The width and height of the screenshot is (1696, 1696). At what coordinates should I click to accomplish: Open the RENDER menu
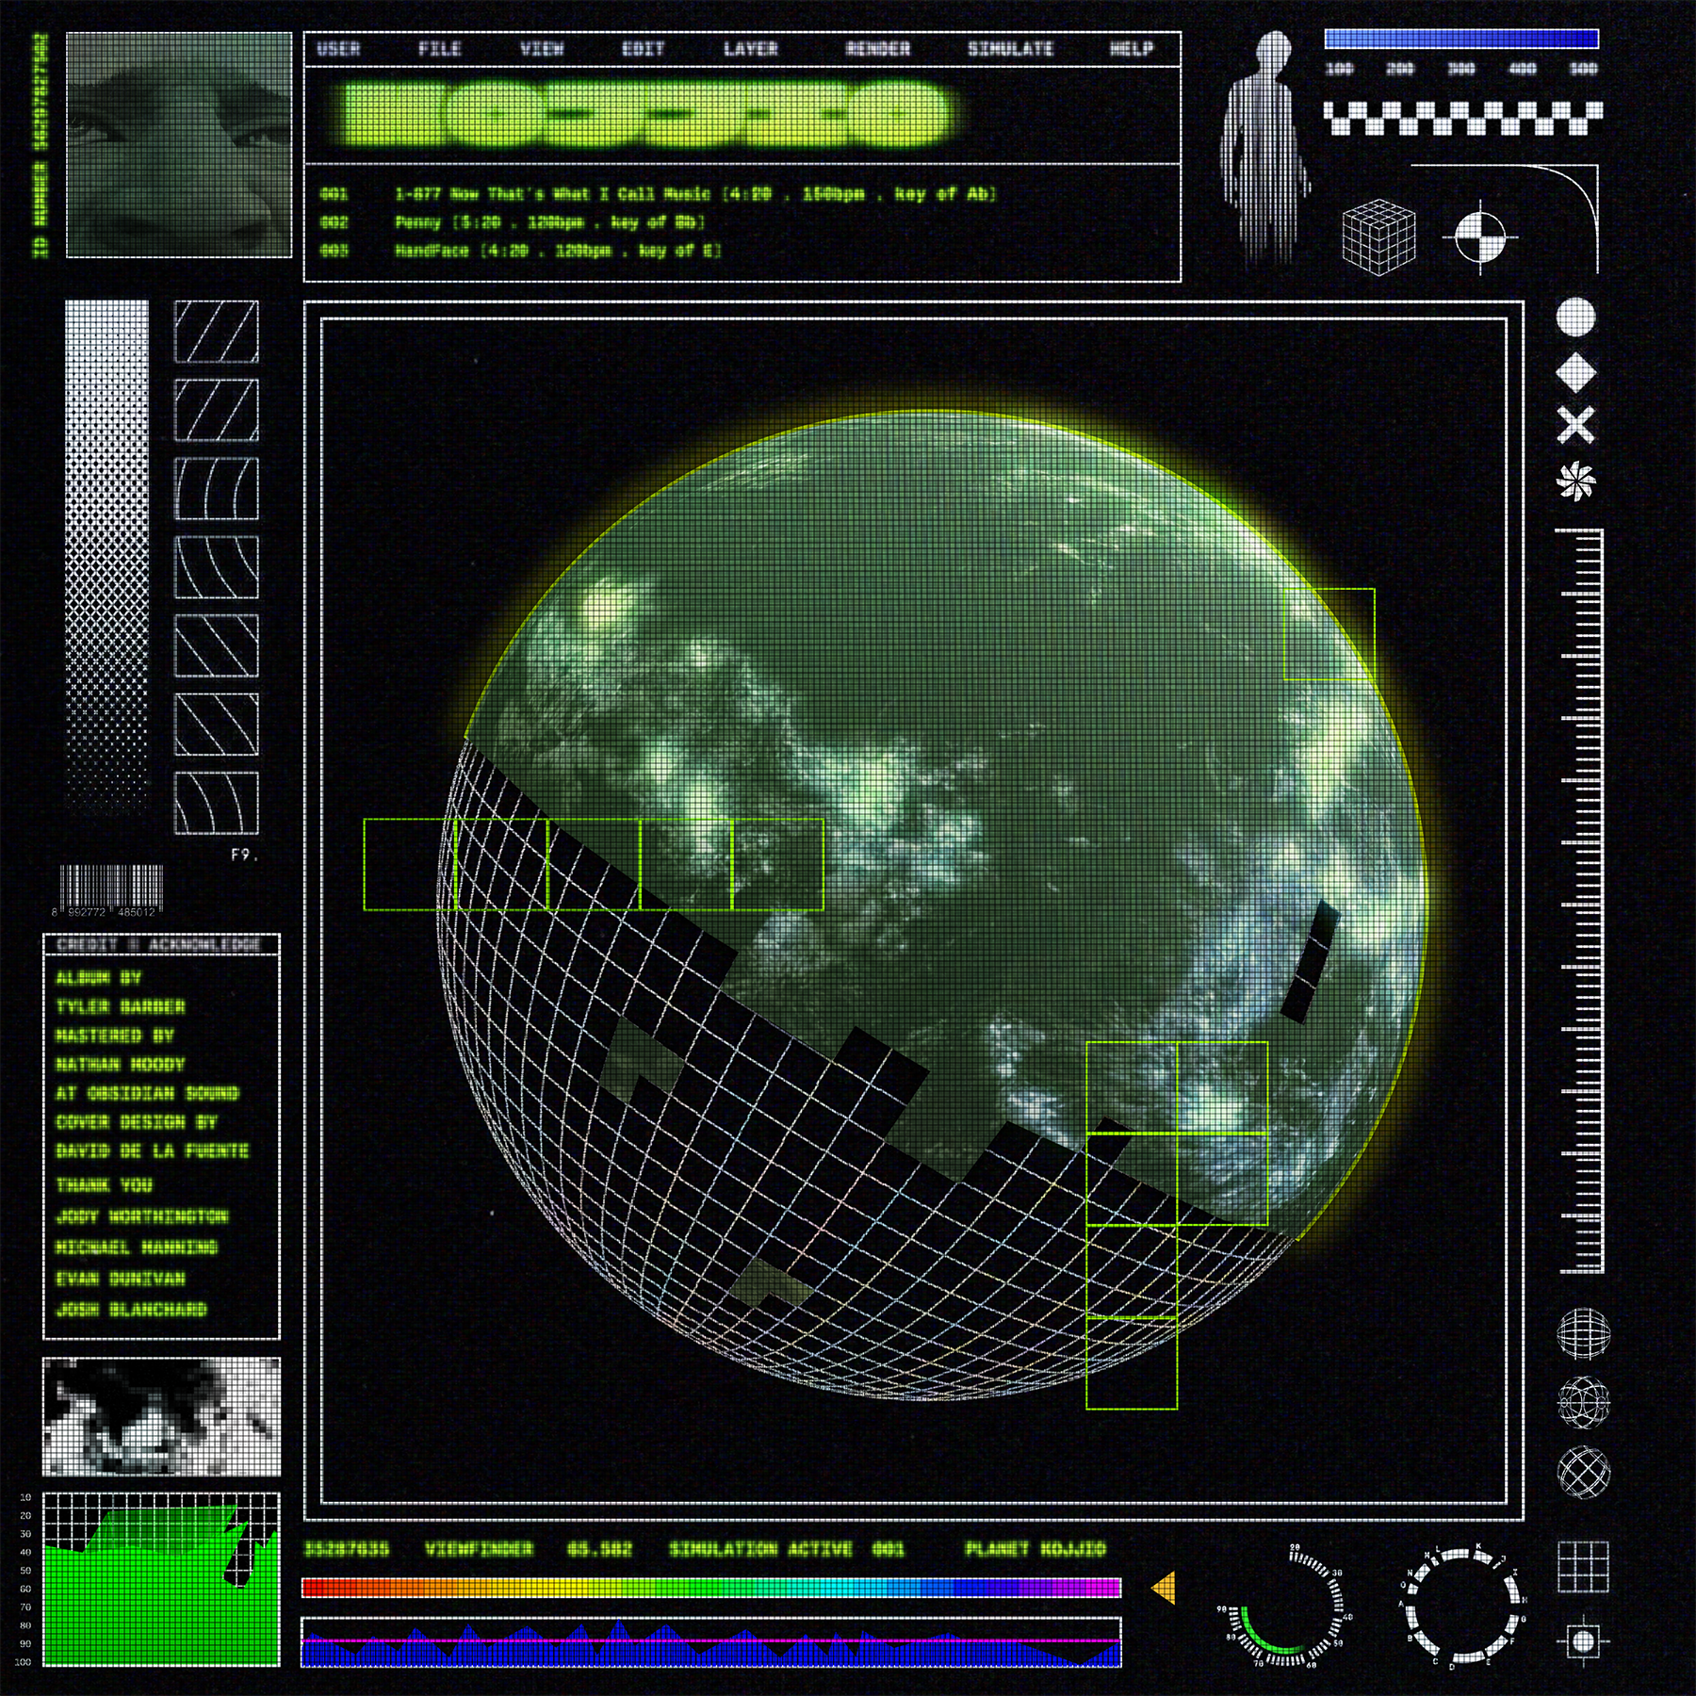coord(877,49)
